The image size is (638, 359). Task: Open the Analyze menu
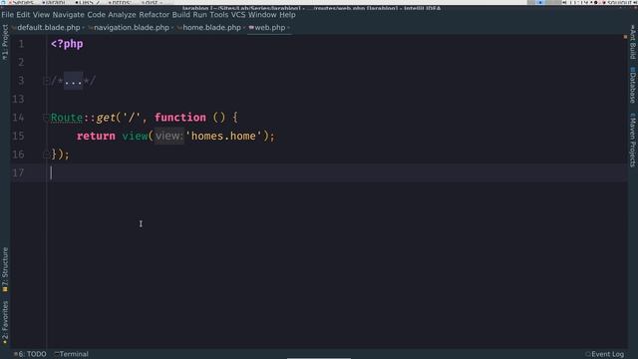tap(122, 15)
